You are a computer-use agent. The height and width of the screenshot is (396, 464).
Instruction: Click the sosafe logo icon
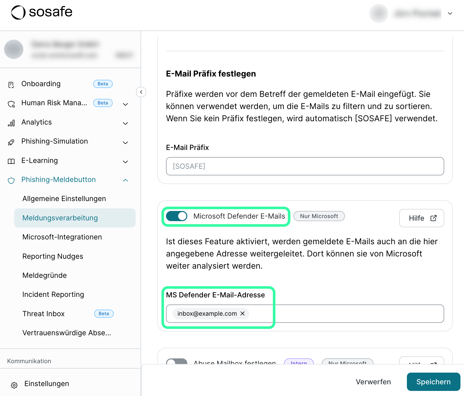pos(18,12)
